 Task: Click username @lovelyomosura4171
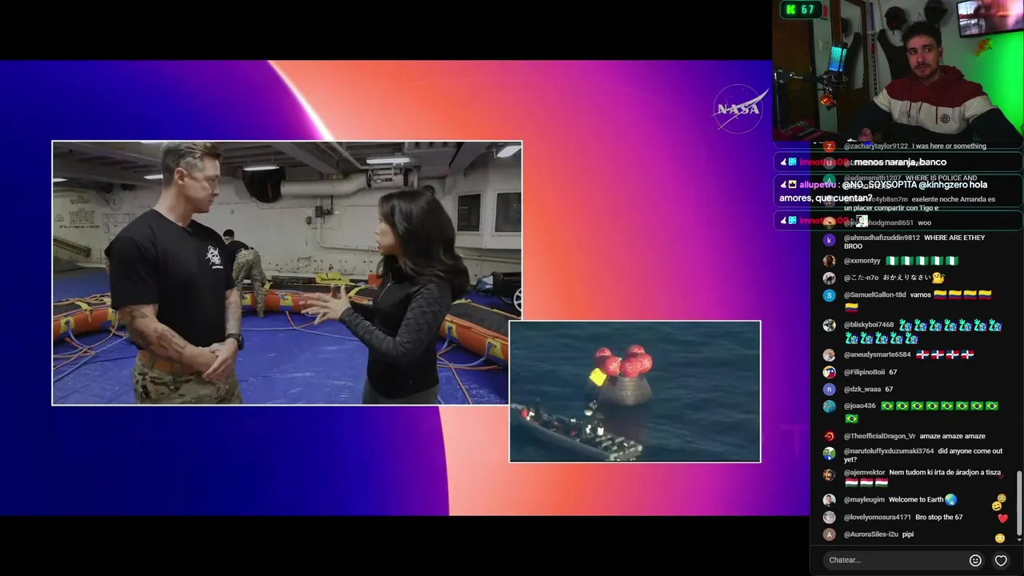pyautogui.click(x=878, y=518)
